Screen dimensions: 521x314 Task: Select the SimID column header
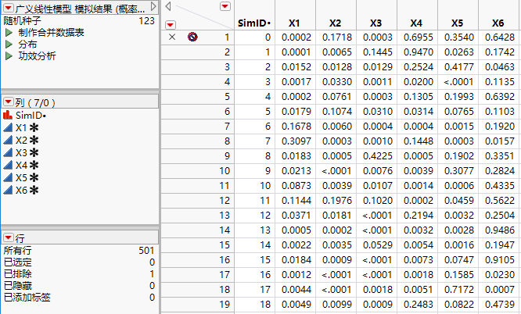click(x=257, y=23)
